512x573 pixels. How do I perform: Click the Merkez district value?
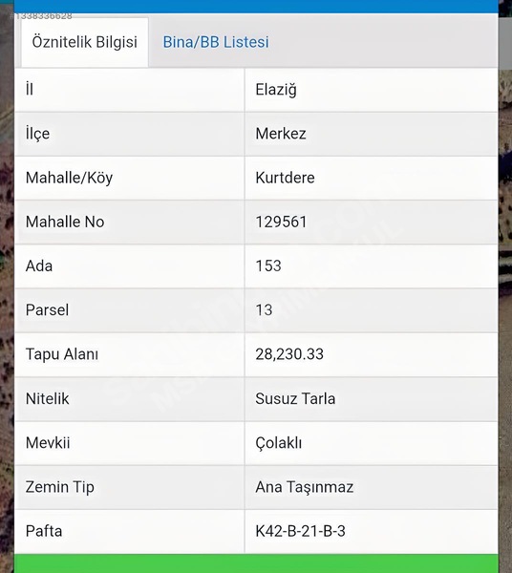pos(281,134)
